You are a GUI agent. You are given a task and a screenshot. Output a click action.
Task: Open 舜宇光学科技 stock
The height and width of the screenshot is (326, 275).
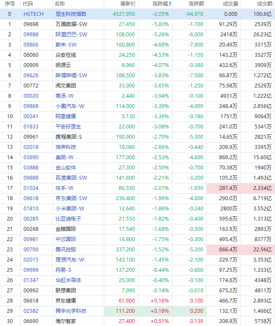(x=71, y=311)
